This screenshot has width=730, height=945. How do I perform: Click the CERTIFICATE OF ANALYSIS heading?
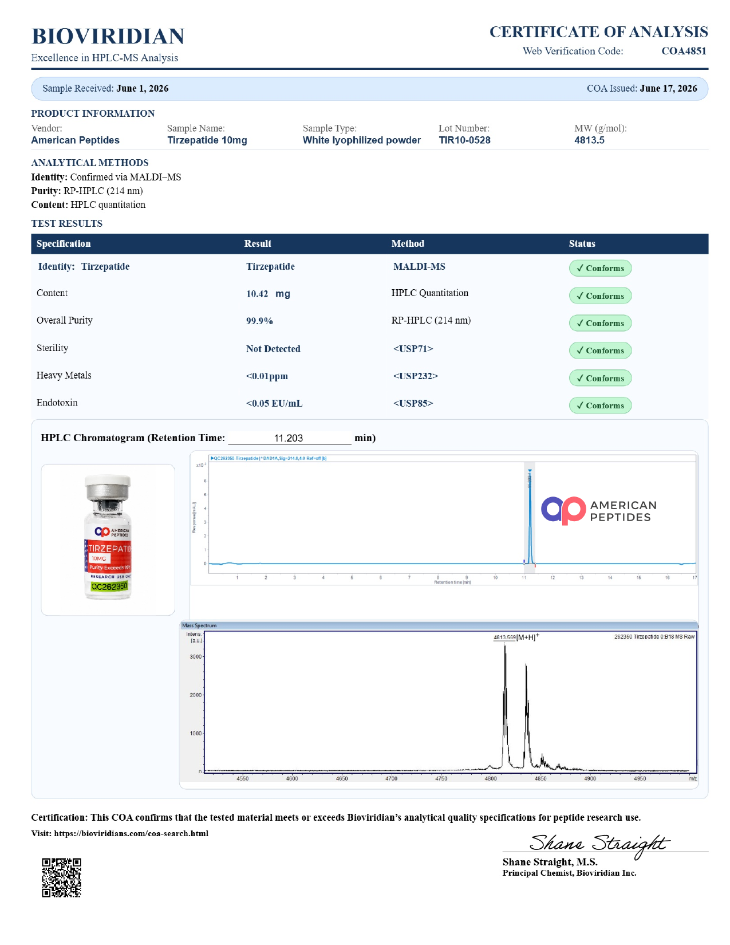[x=598, y=32]
